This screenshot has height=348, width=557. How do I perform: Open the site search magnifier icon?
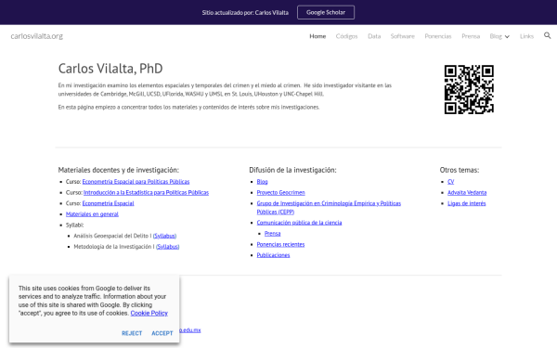tap(547, 35)
